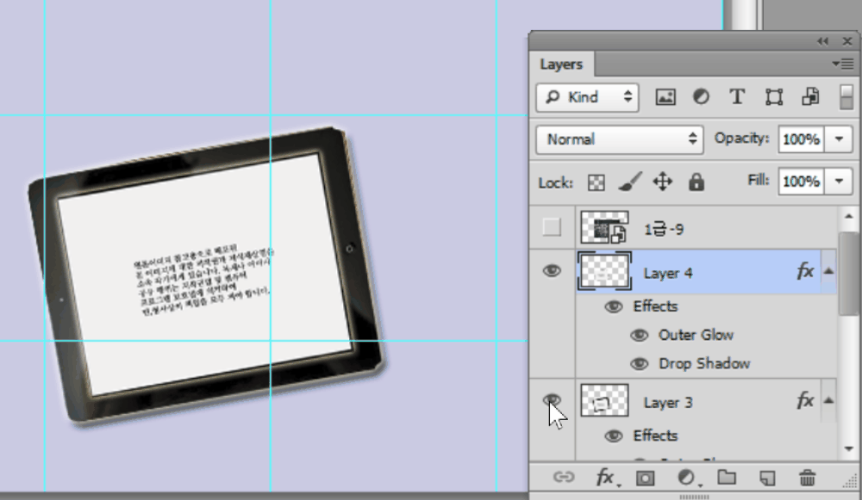Click Layer 3's fx badge

(805, 401)
